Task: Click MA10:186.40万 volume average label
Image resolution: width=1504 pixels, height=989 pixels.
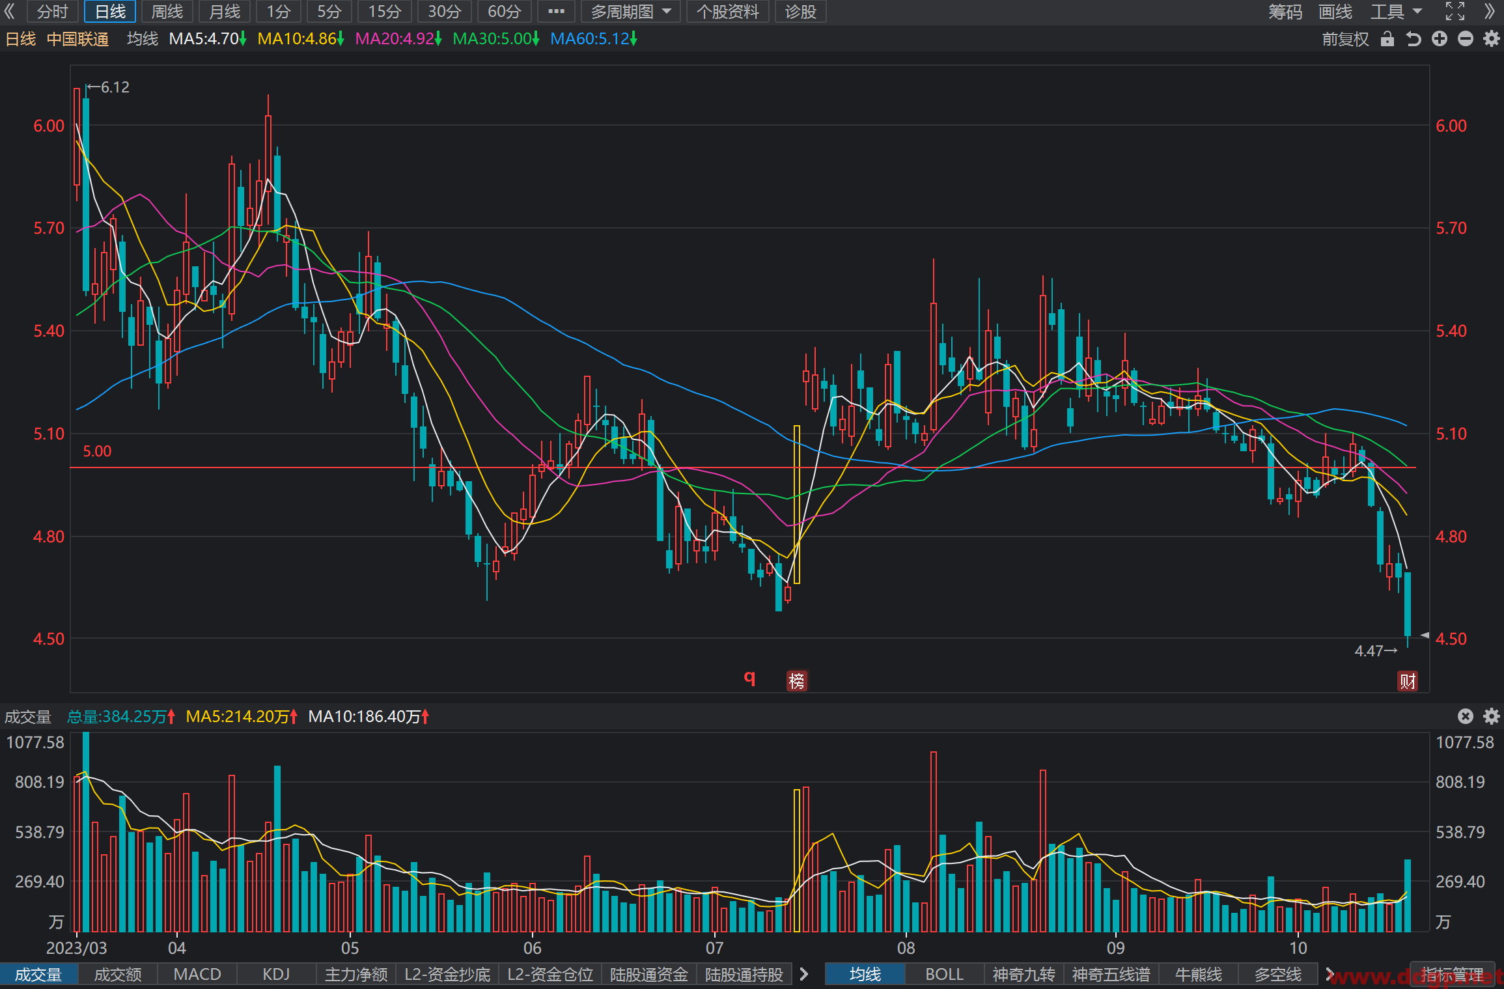Action: [x=369, y=717]
